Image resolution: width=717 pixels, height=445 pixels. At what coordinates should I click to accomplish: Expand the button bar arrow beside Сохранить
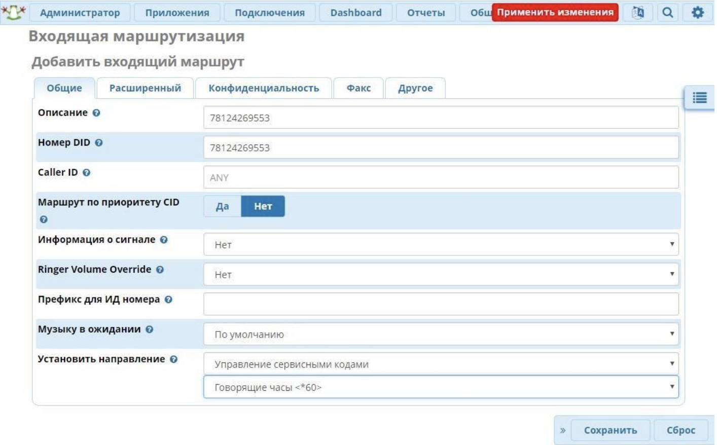click(x=562, y=430)
